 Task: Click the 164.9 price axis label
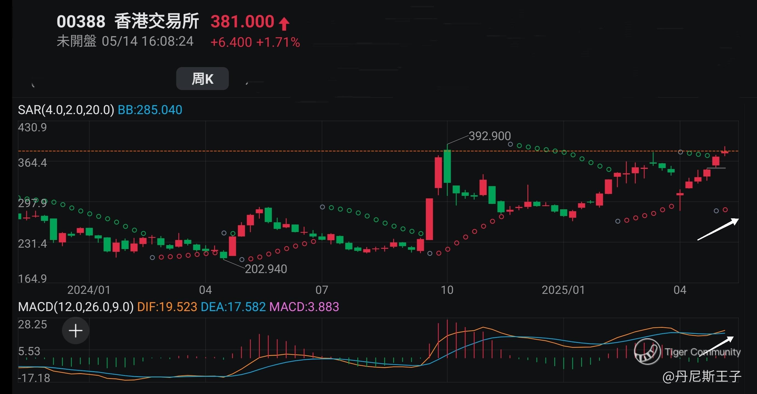[32, 279]
